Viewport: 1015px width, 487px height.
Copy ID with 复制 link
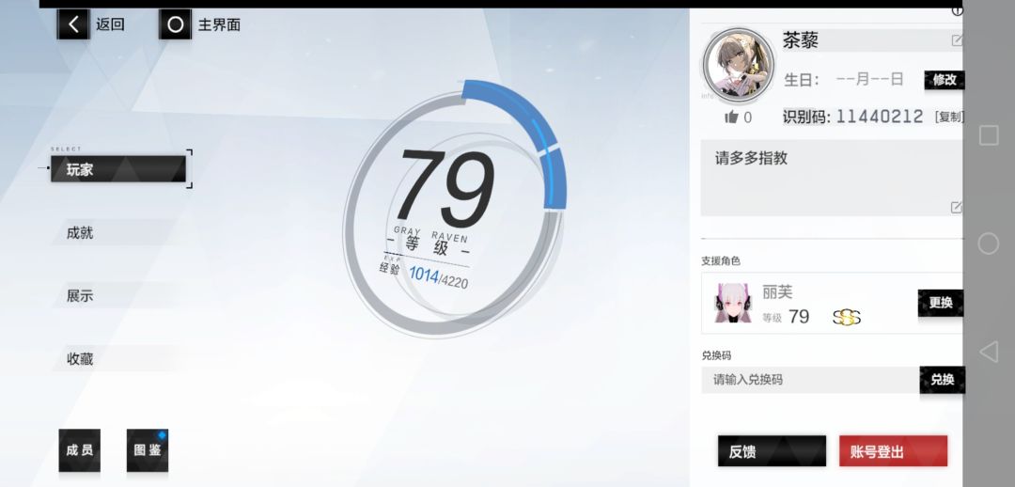949,118
